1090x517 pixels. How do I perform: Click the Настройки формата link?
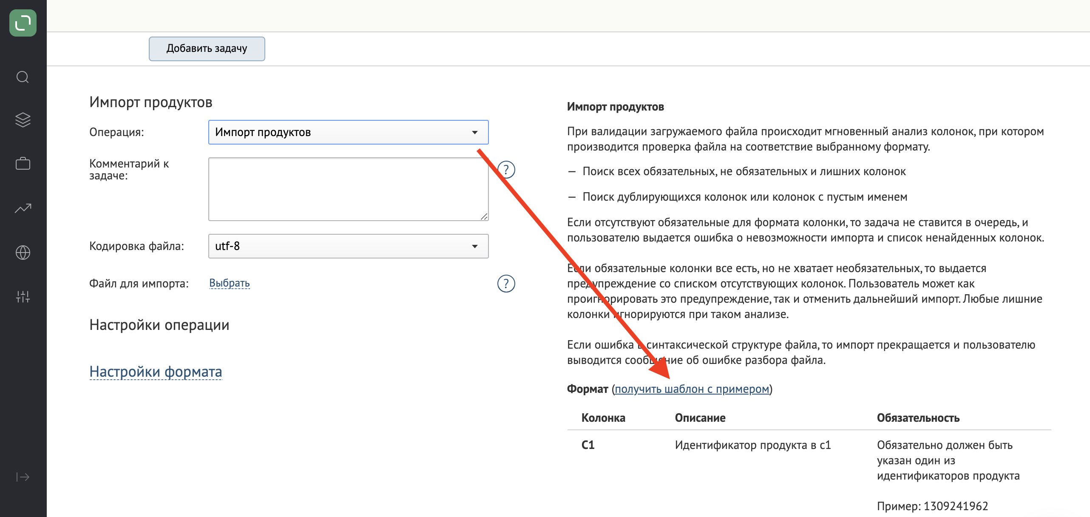point(156,371)
